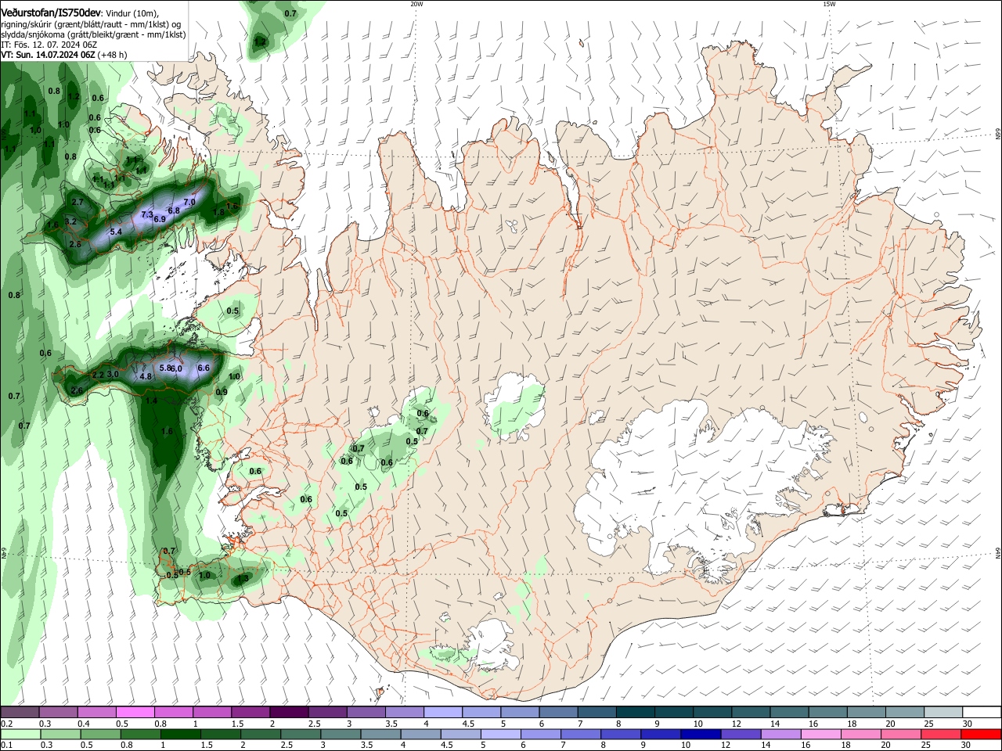Click the 7.3 precipitation value

tap(146, 214)
